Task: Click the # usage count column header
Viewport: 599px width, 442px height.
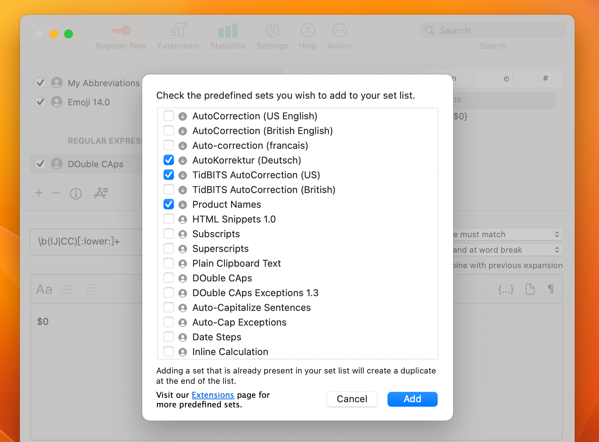Action: click(x=546, y=78)
